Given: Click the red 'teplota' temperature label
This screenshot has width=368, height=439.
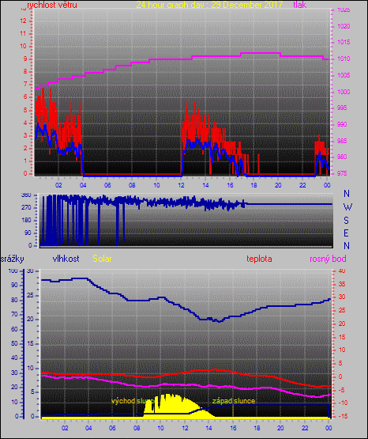Looking at the screenshot, I should [x=259, y=259].
